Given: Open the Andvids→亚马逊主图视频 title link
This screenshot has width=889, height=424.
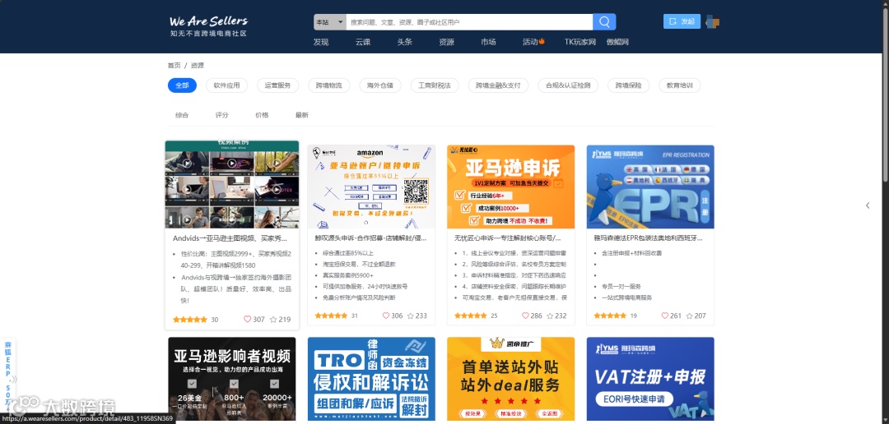Looking at the screenshot, I should coord(230,239).
